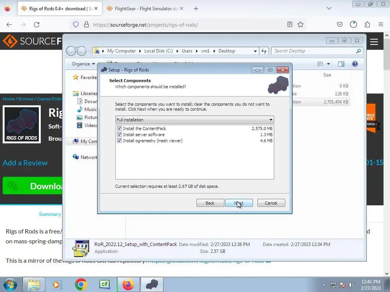Open Explorer help question mark icon

(x=355, y=64)
